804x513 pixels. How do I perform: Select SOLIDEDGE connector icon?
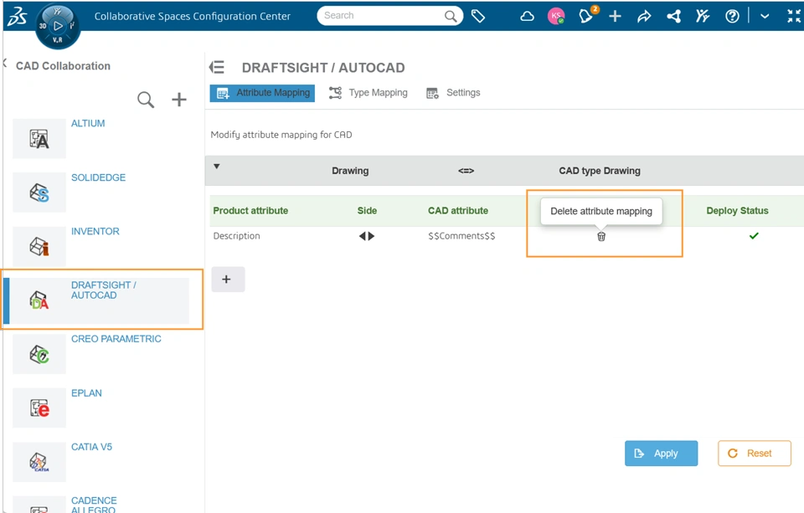click(39, 192)
